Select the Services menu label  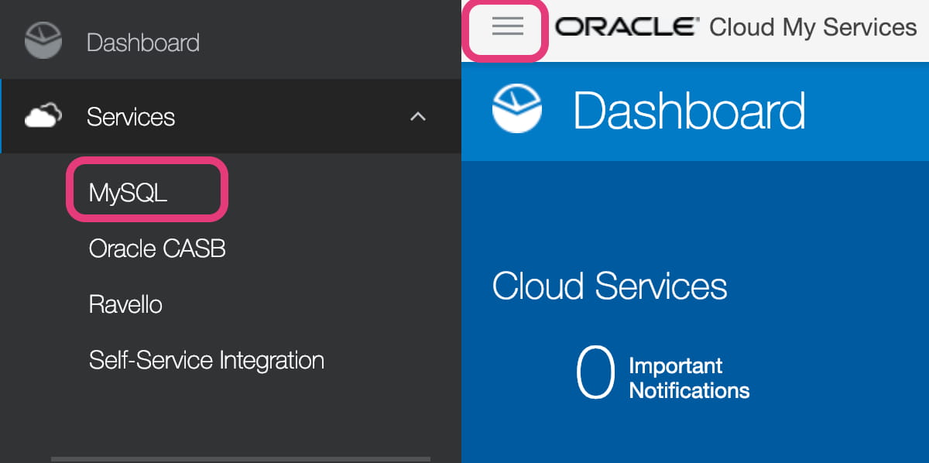pyautogui.click(x=131, y=117)
